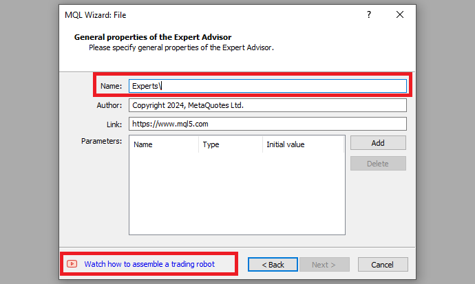Click the 'General properties of the Expert Advisor' heading
The image size is (475, 284).
tap(152, 36)
